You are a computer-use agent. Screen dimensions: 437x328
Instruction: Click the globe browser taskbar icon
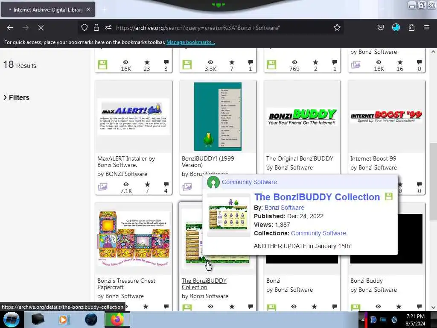91,319
